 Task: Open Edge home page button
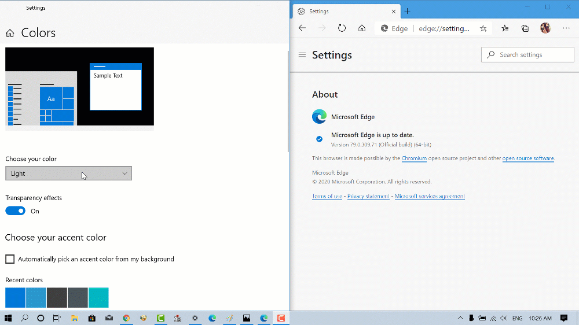[x=362, y=28]
